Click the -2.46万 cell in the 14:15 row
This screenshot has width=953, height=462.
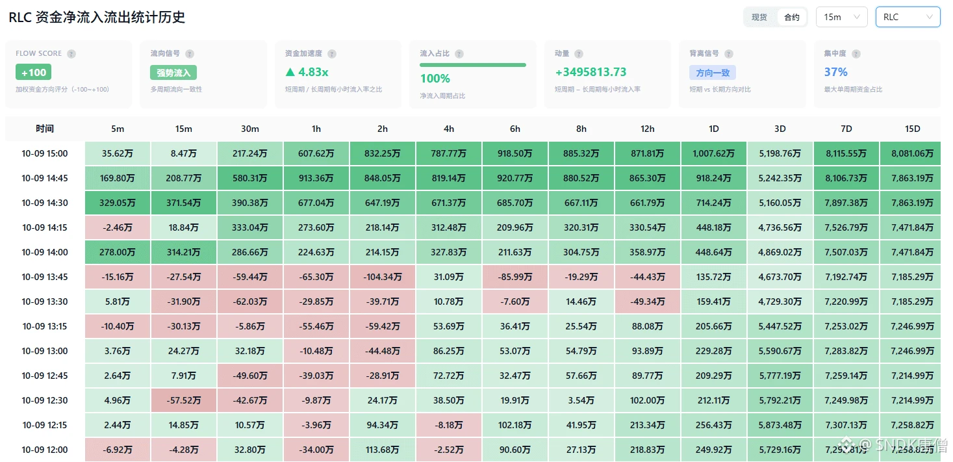[x=118, y=227]
